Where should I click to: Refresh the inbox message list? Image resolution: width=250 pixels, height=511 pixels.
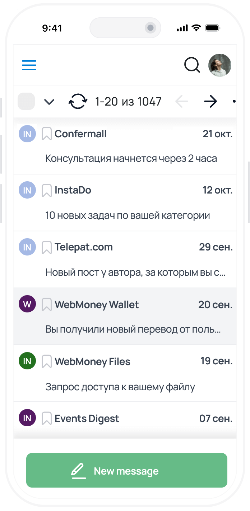tap(78, 102)
